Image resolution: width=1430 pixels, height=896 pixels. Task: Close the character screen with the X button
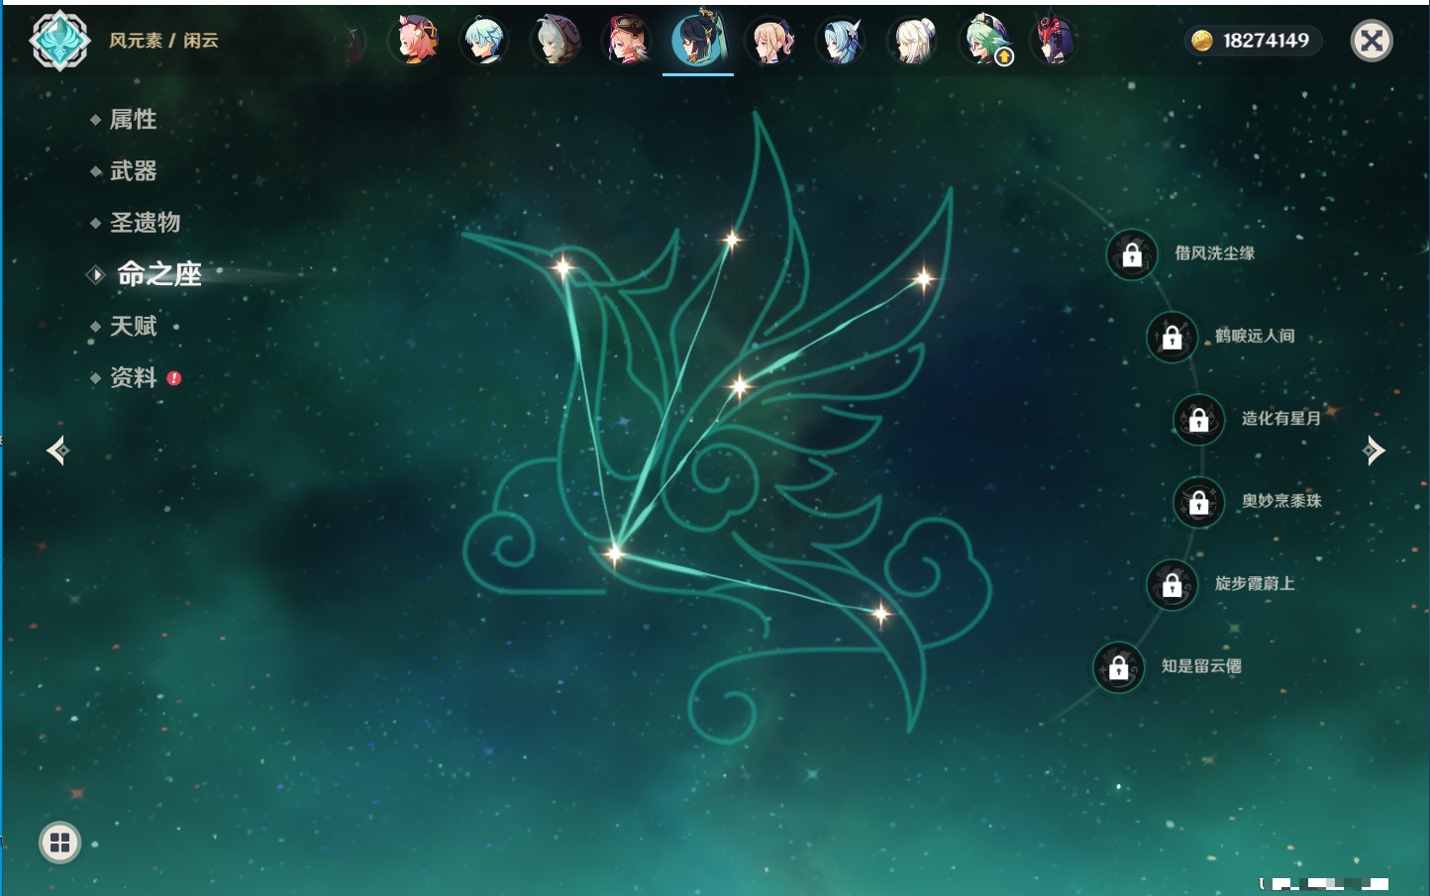click(1372, 41)
